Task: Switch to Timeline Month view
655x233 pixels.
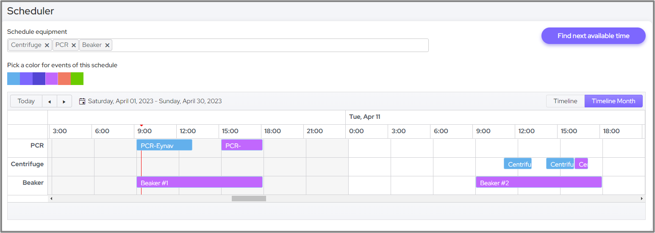Action: 613,101
